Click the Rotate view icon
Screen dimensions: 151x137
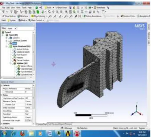pos(49,12)
